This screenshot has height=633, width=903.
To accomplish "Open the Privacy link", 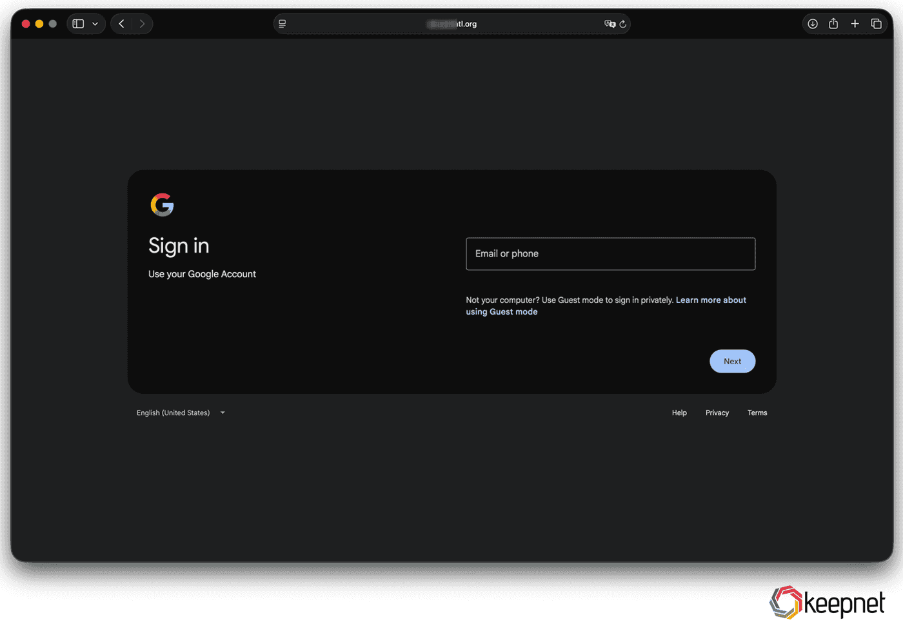I will (x=717, y=413).
